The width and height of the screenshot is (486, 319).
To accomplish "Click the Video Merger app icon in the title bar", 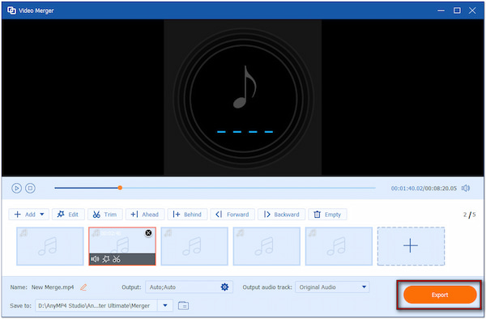I will (x=11, y=11).
